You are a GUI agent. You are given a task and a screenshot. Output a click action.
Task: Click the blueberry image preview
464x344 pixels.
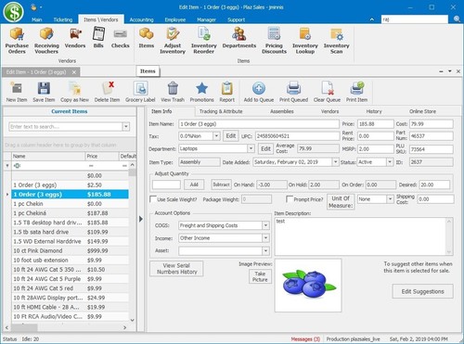308,286
